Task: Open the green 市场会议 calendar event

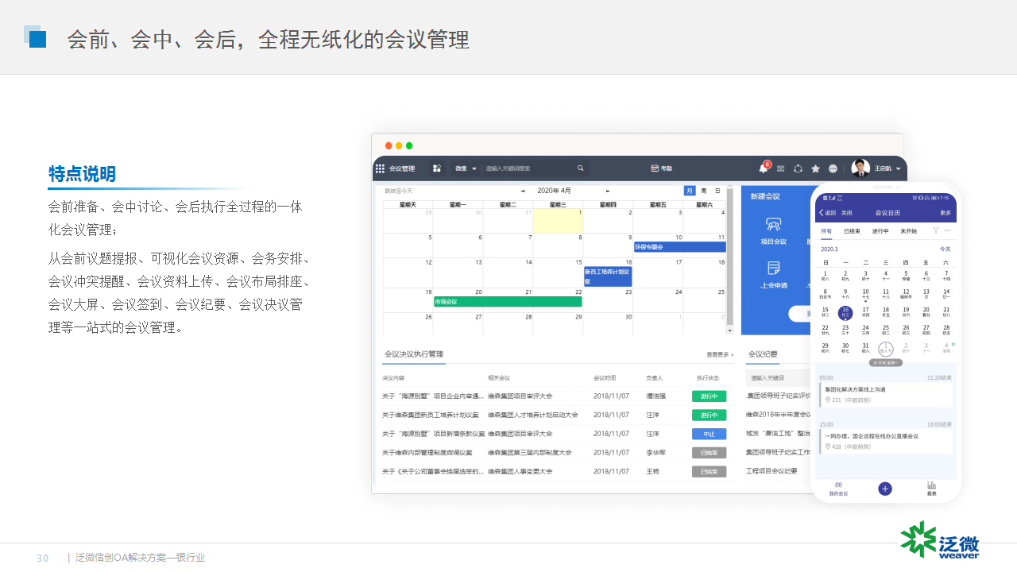Action: [x=508, y=302]
